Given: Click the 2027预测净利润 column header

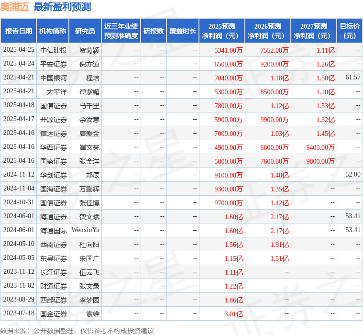Looking at the screenshot, I should pos(314,31).
